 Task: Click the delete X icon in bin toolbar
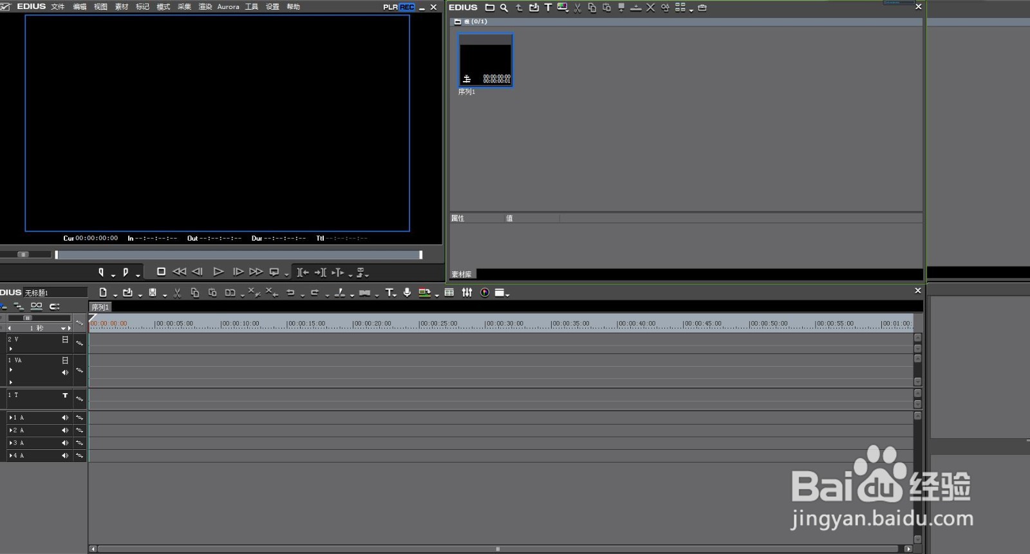click(x=650, y=8)
